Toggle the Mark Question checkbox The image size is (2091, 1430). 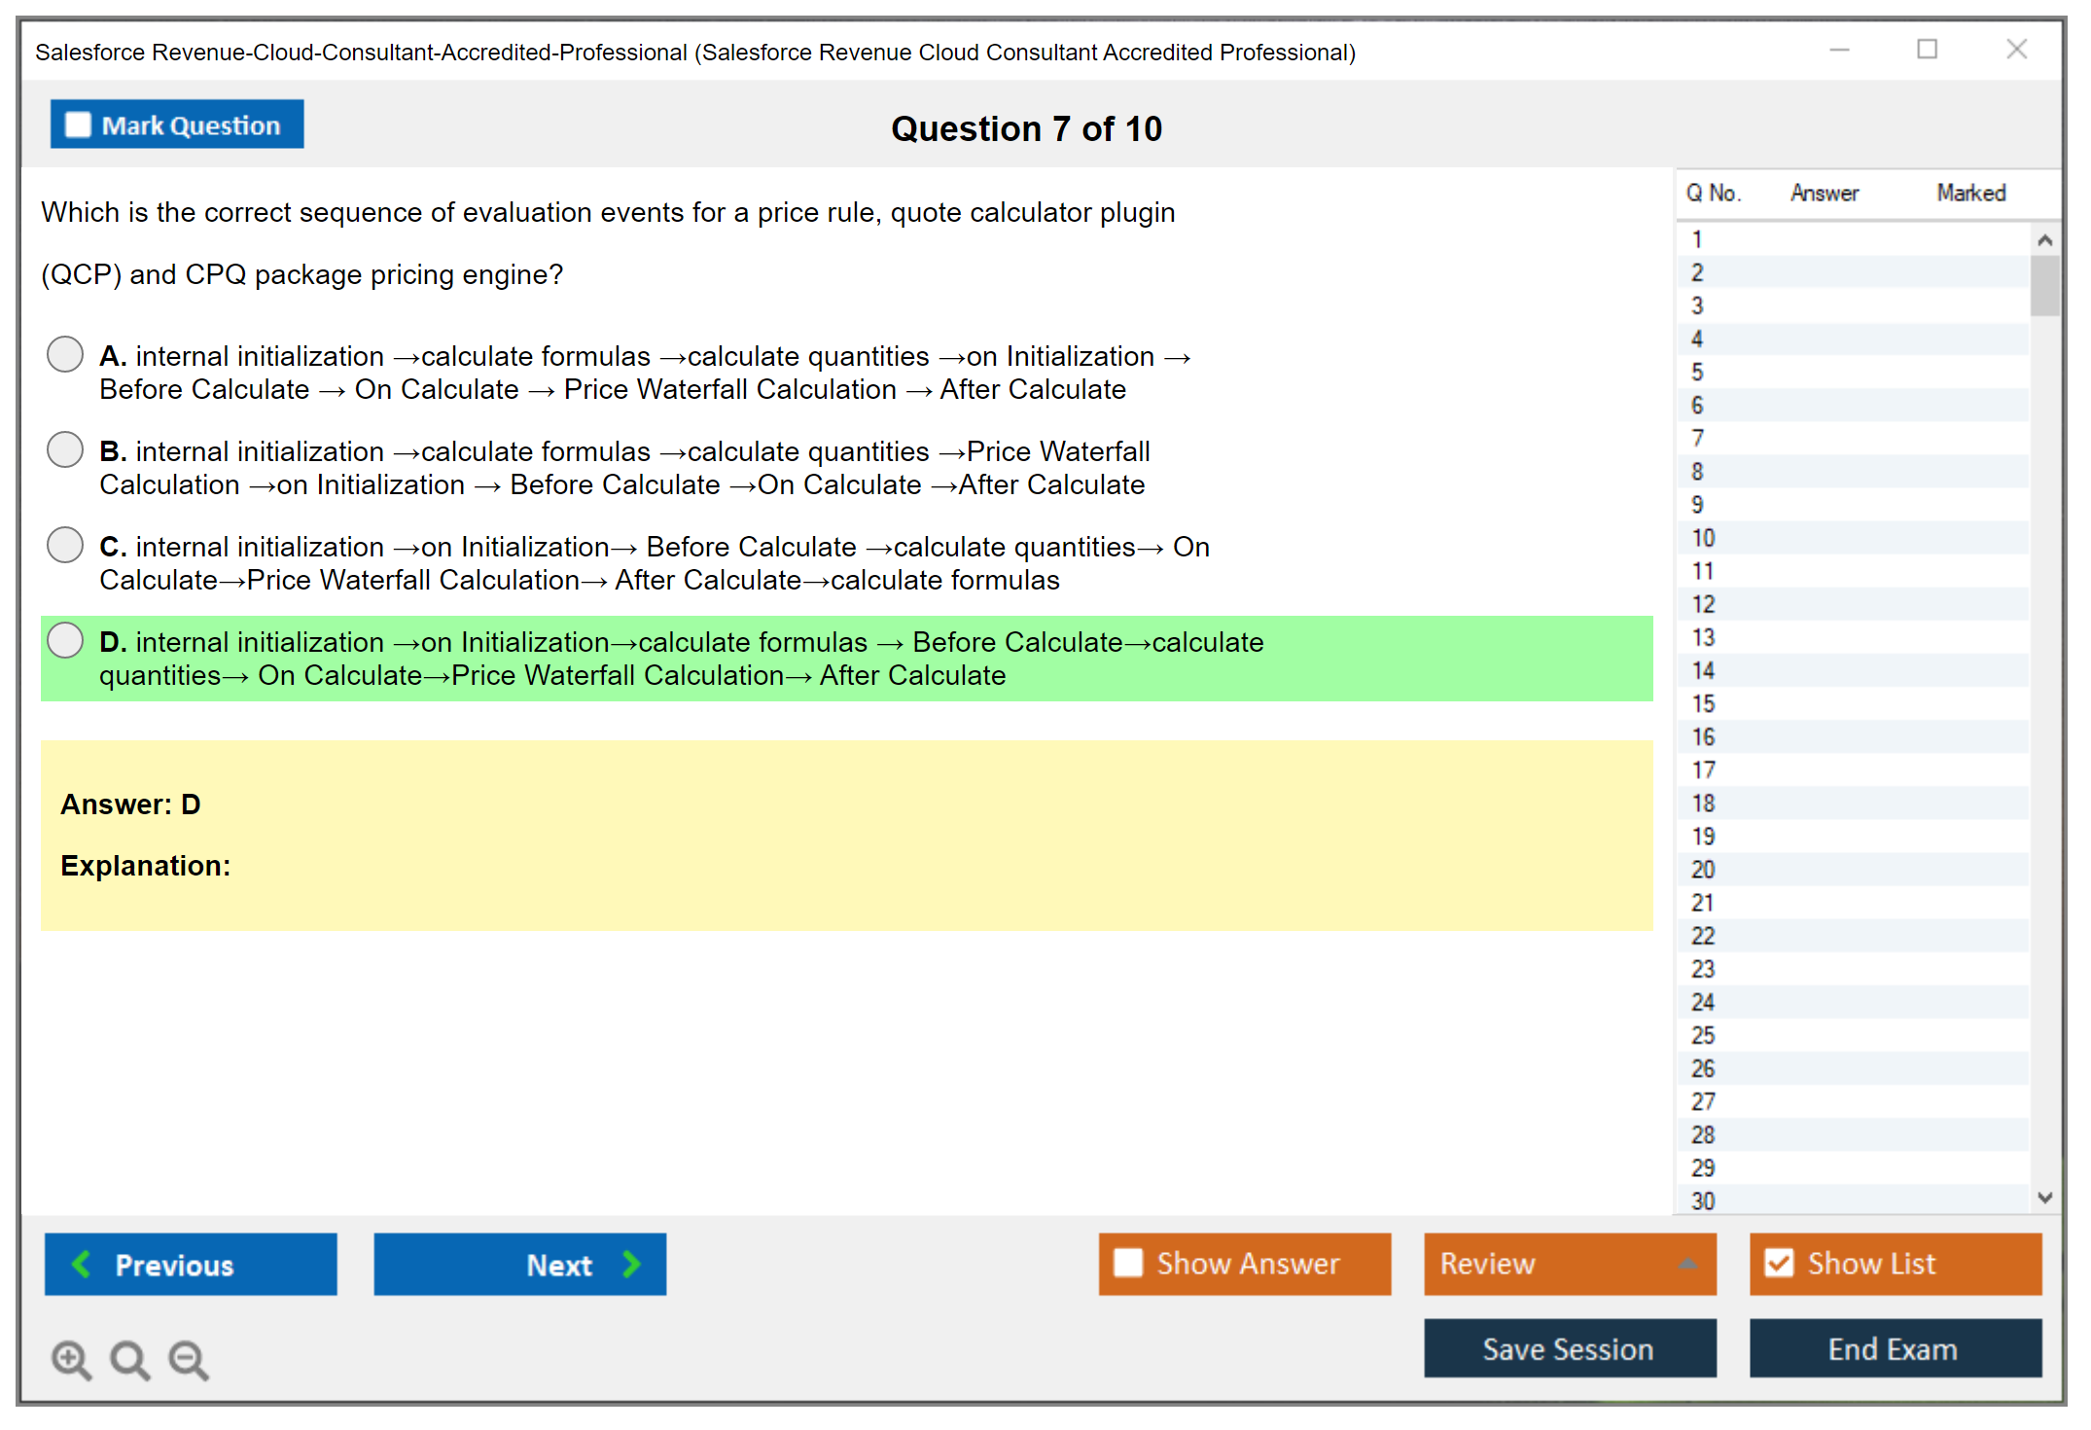click(78, 125)
